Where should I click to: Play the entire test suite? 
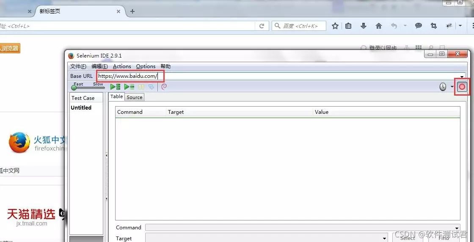tap(115, 87)
